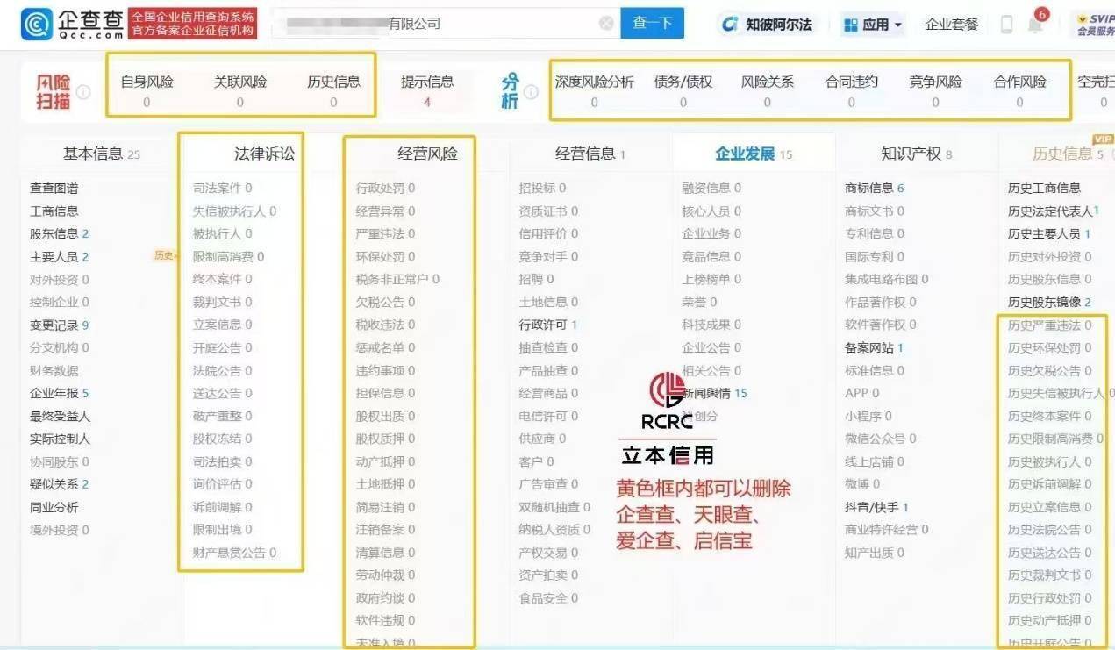Click the SVIP member service badge

click(1096, 25)
